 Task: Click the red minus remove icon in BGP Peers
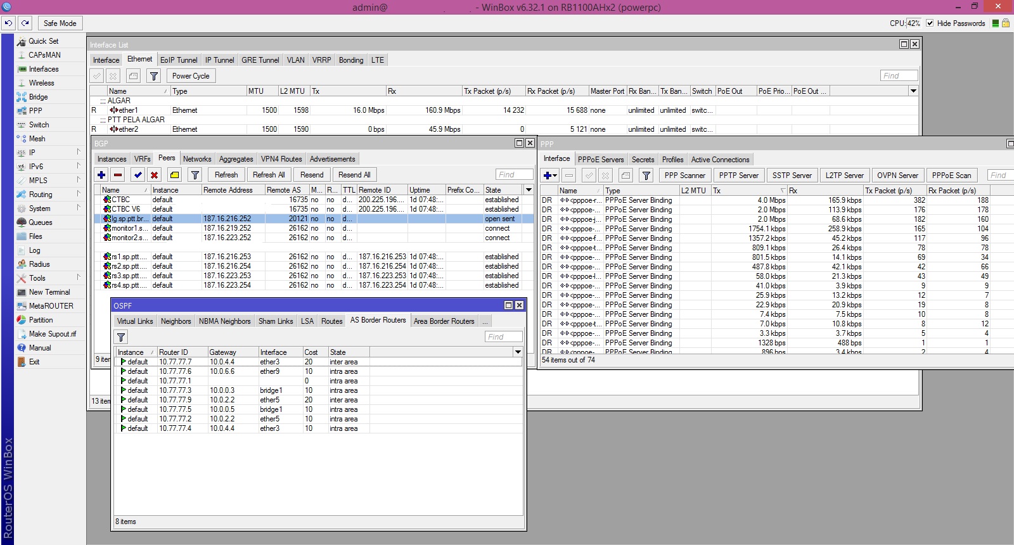[118, 175]
